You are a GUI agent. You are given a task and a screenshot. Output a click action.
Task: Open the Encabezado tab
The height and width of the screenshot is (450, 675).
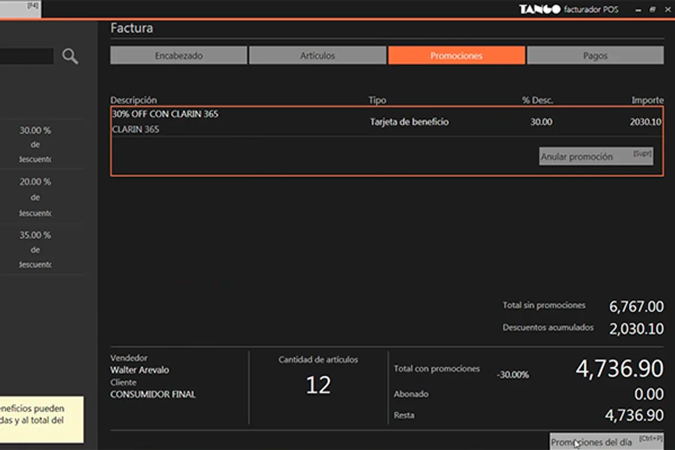tap(179, 56)
